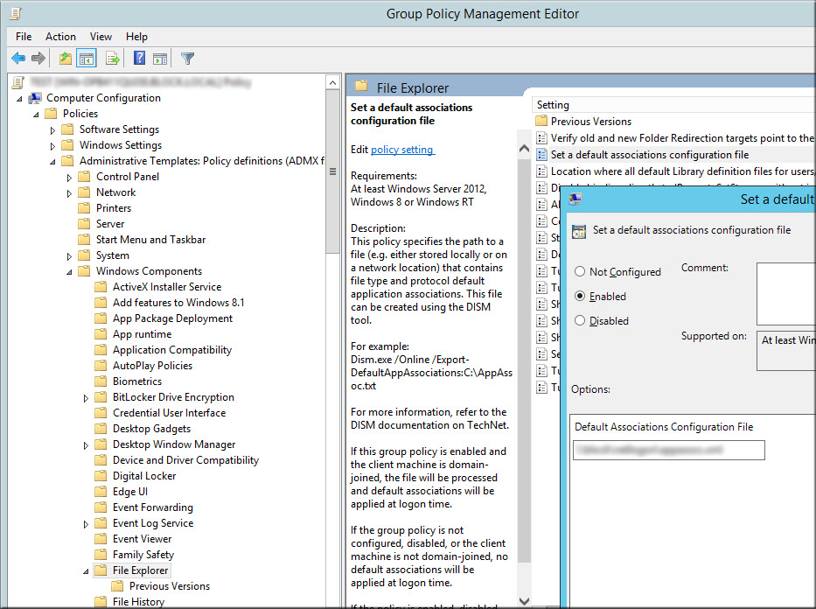The image size is (816, 609).
Task: Expand the Network node
Action: point(69,193)
